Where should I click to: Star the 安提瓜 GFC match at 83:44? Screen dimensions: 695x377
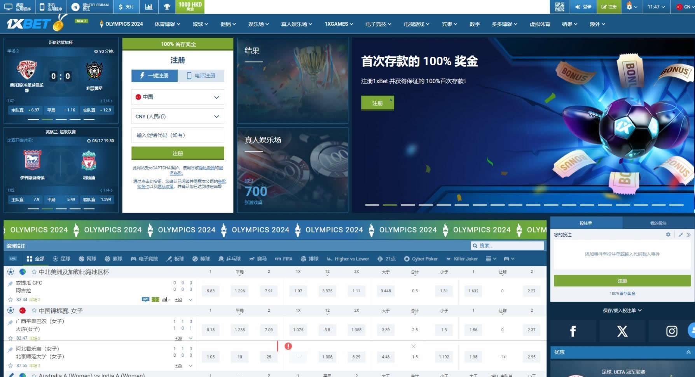coord(10,300)
